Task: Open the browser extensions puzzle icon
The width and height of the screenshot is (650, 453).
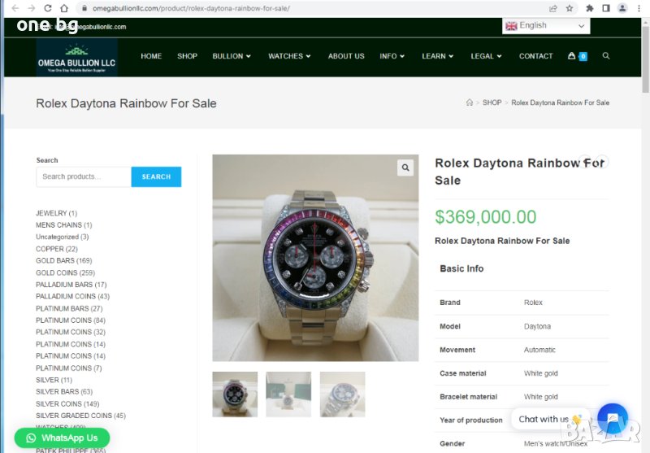Action: pyautogui.click(x=590, y=8)
